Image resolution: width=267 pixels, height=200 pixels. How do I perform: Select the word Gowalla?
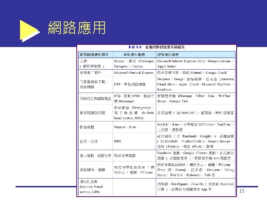coord(197,184)
